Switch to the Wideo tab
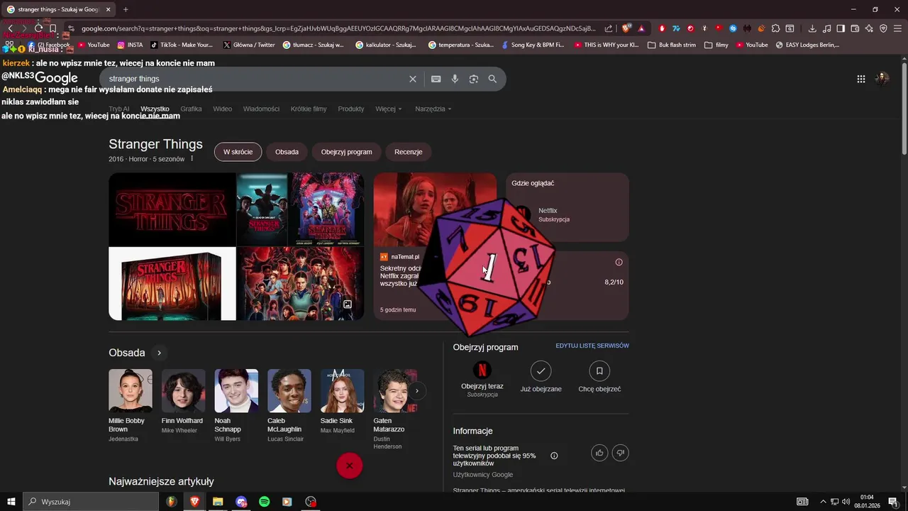This screenshot has width=908, height=511. [222, 109]
